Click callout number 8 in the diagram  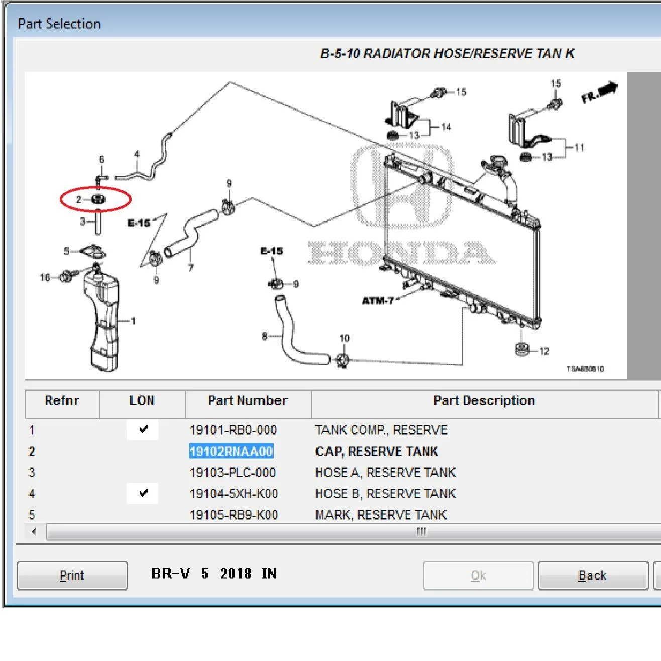pos(265,336)
